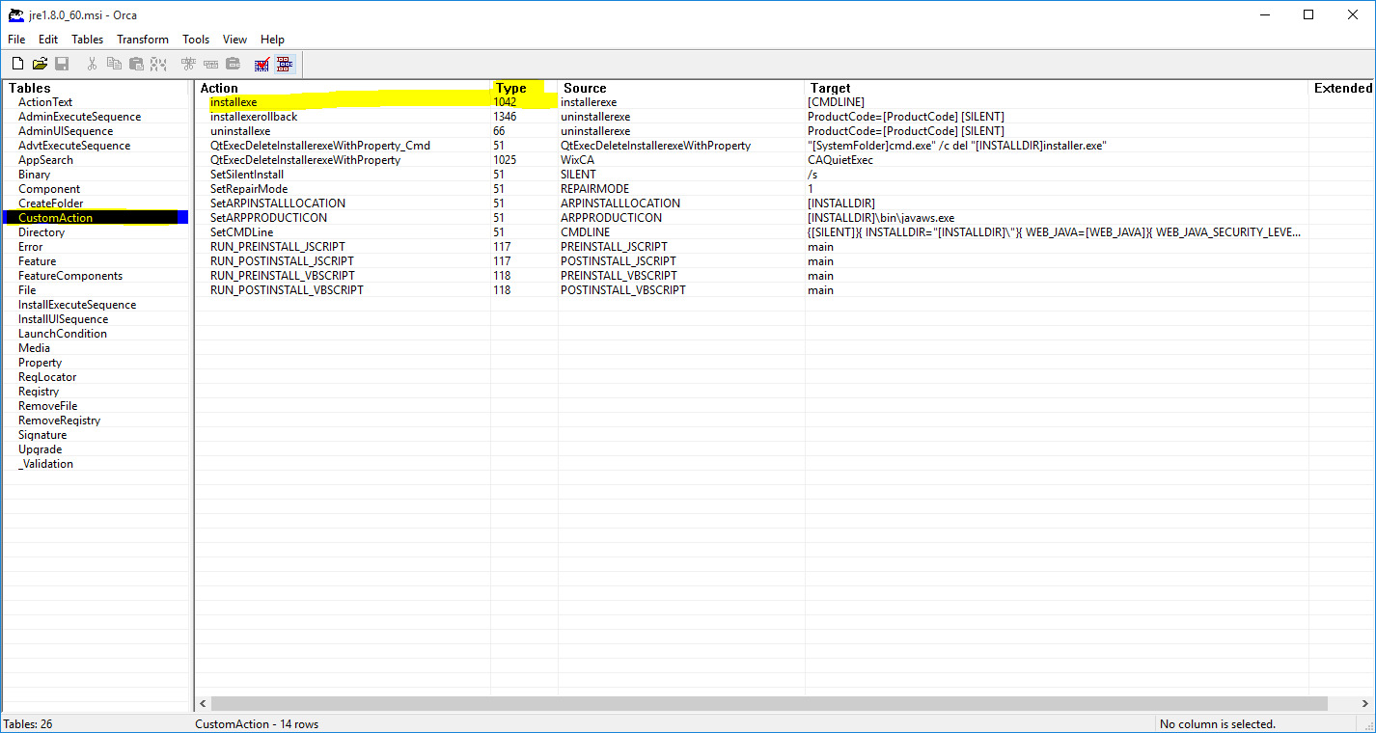
Task: Click the 'WixCA' source cell
Action: tap(577, 160)
